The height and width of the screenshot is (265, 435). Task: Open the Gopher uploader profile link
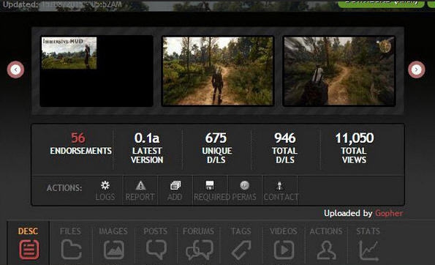coord(389,213)
